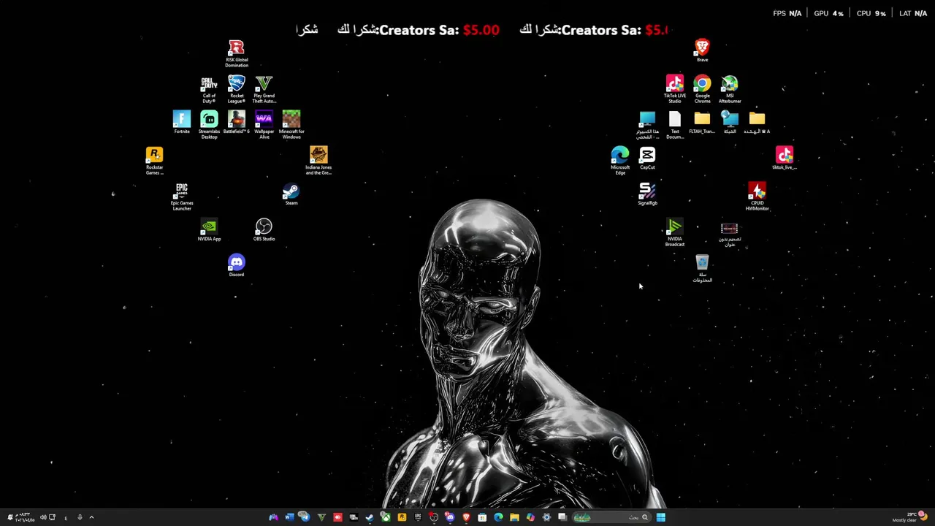
Task: Launch CapCut desktop icon
Action: point(647,158)
